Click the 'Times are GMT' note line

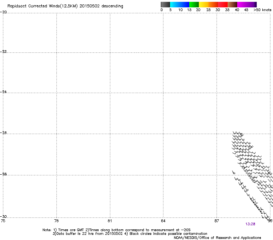click(117, 230)
